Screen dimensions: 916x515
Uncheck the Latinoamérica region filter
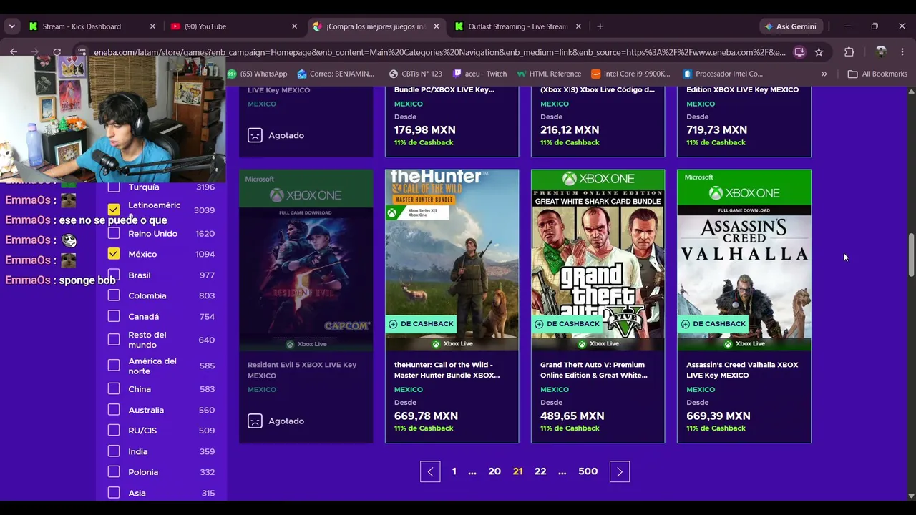[x=114, y=210]
